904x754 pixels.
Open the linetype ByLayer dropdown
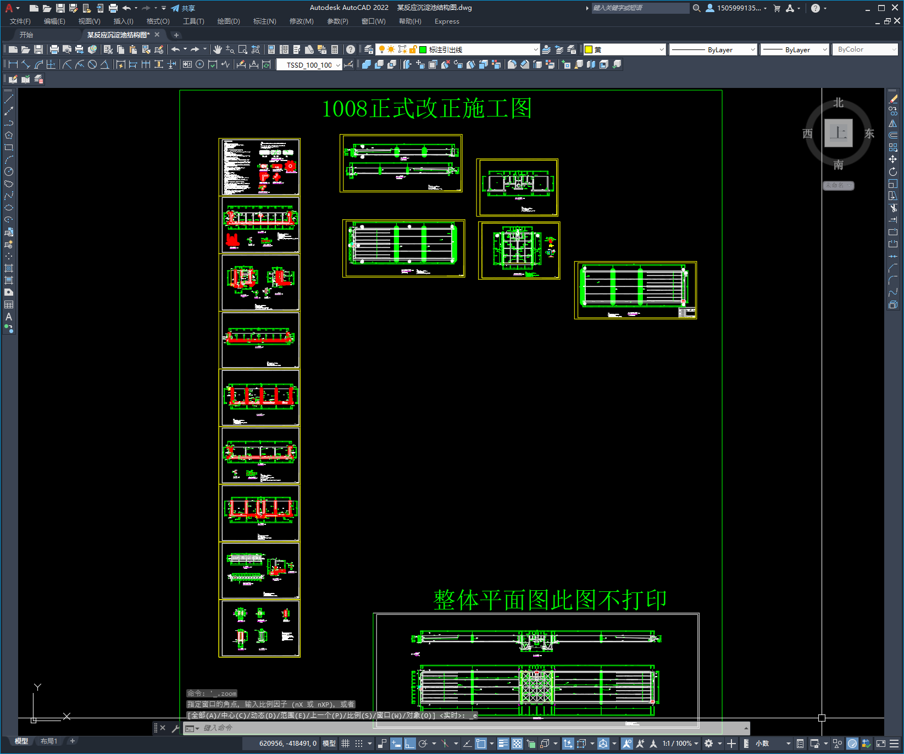click(713, 49)
